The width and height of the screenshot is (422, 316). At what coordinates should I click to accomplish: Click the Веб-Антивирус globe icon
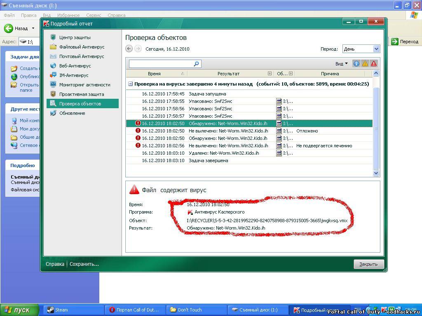(x=53, y=65)
